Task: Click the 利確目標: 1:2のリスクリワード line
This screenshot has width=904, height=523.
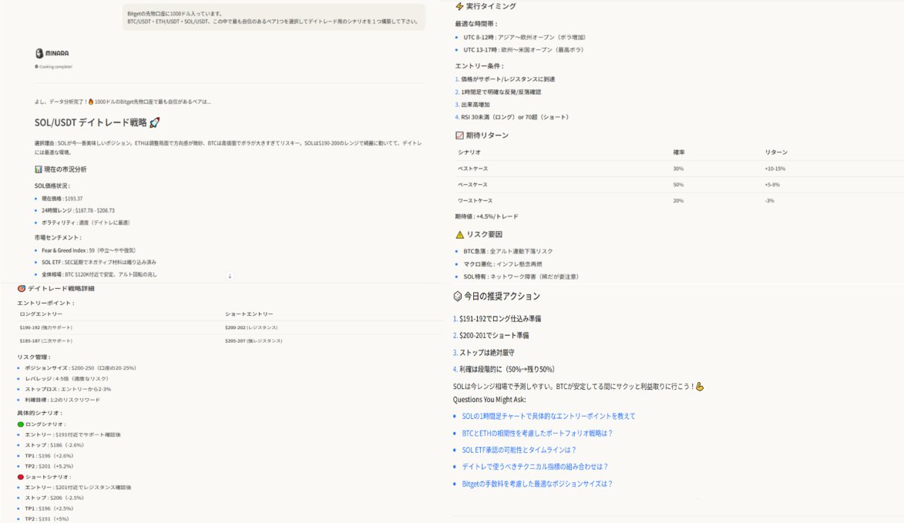Action: click(62, 400)
